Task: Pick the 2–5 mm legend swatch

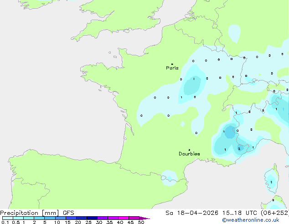Action: point(39,218)
